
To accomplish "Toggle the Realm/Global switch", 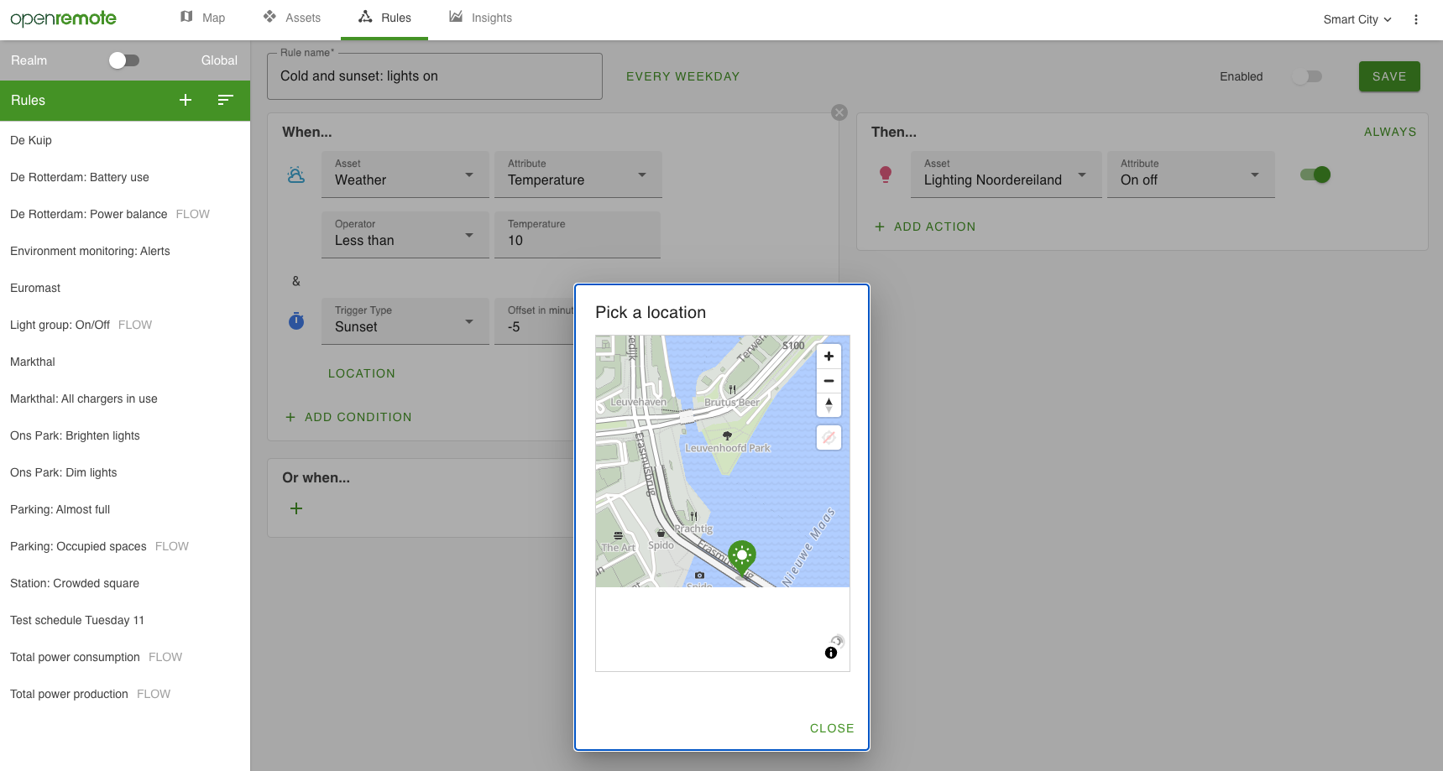I will [x=124, y=60].
